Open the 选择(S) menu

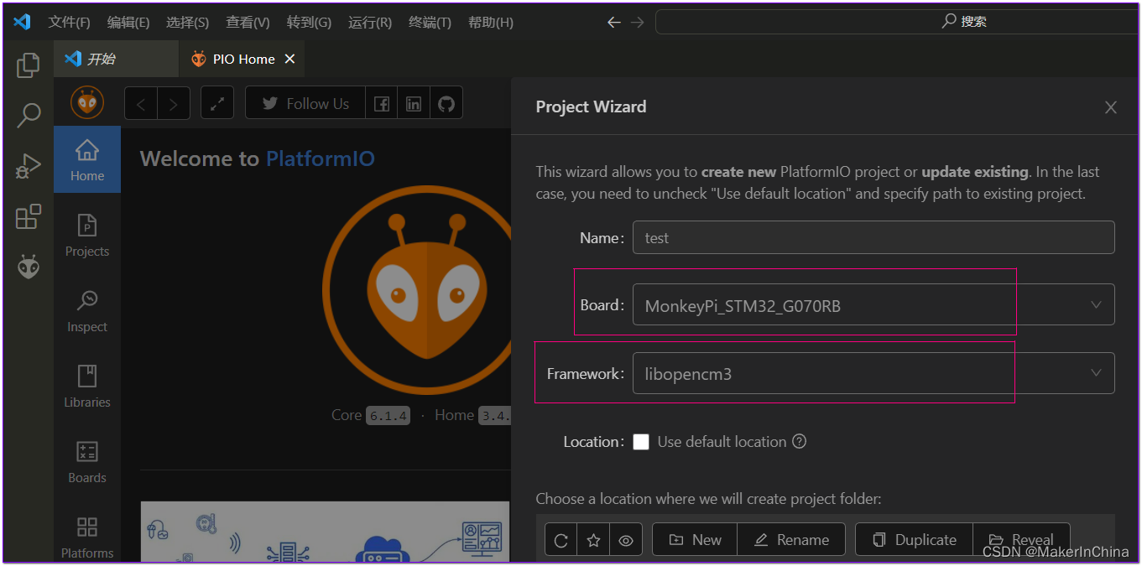pos(188,23)
